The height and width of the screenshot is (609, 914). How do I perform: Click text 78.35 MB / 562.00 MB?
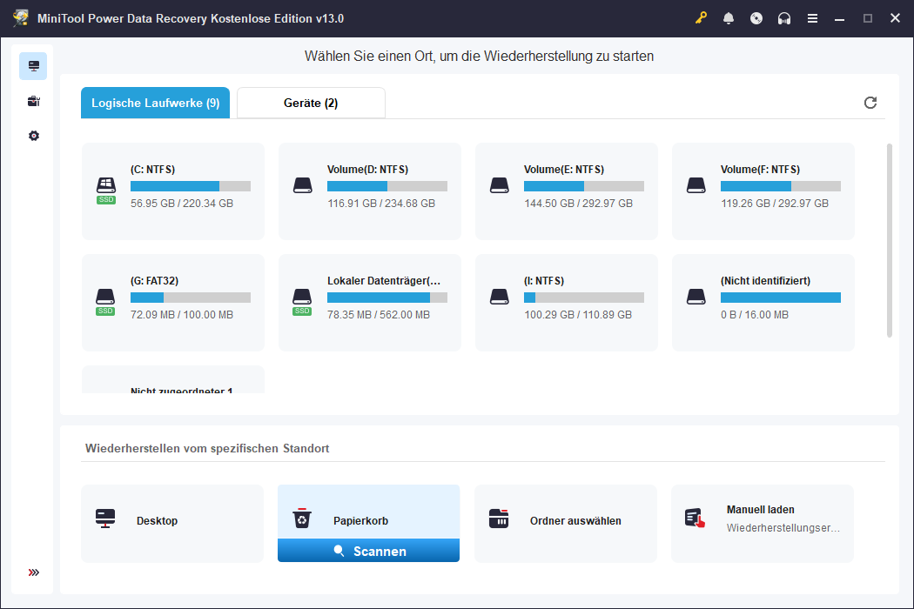[379, 315]
